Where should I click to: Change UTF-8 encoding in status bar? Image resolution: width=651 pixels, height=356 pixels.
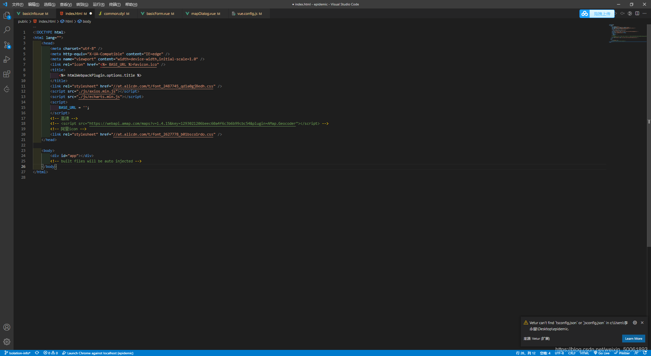pyautogui.click(x=559, y=353)
